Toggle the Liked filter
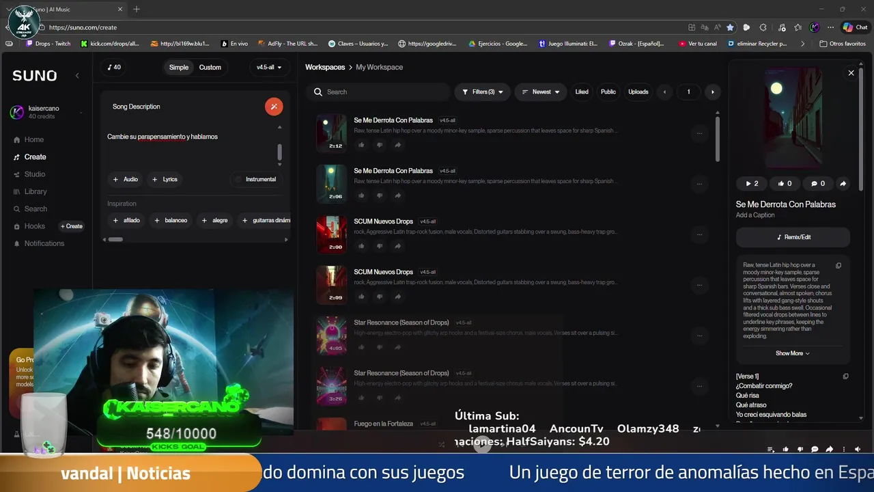The height and width of the screenshot is (492, 874). coord(582,92)
